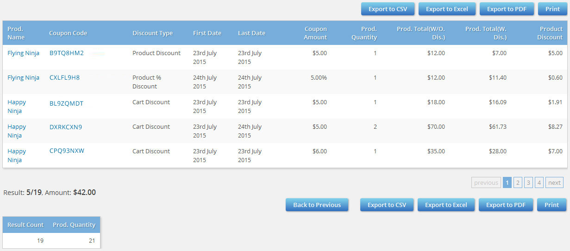Viewport: 570px width, 251px height.
Task: Click the bottom Export to CSV button
Action: click(387, 205)
